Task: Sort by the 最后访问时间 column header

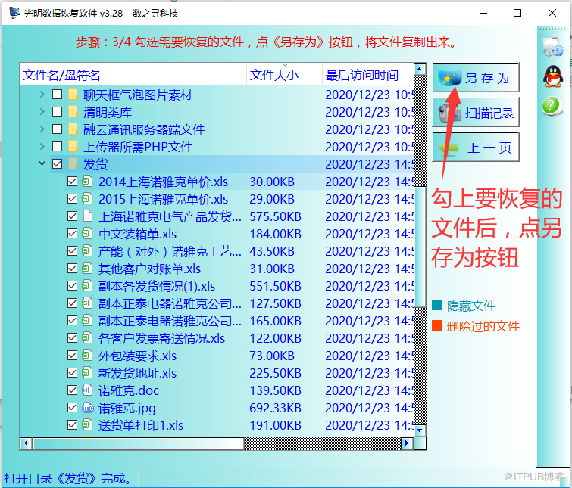Action: click(x=368, y=75)
